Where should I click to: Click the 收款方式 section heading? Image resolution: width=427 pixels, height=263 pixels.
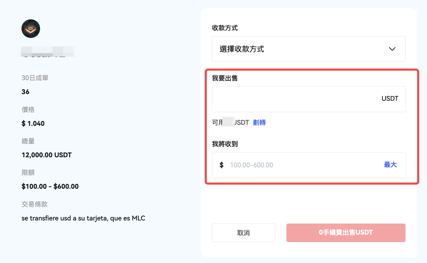point(225,28)
